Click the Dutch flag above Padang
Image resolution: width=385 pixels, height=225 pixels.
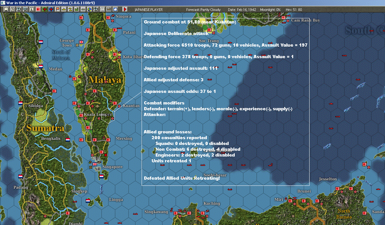click(21, 176)
